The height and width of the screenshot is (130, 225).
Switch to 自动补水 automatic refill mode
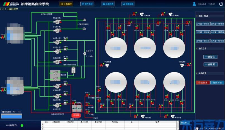tap(217, 83)
